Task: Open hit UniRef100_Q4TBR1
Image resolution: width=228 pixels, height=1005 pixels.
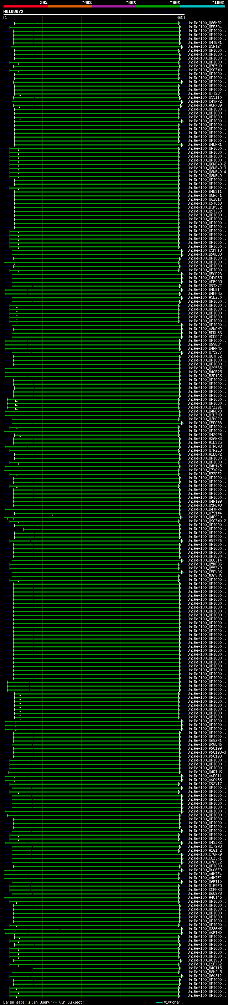Action: click(204, 42)
